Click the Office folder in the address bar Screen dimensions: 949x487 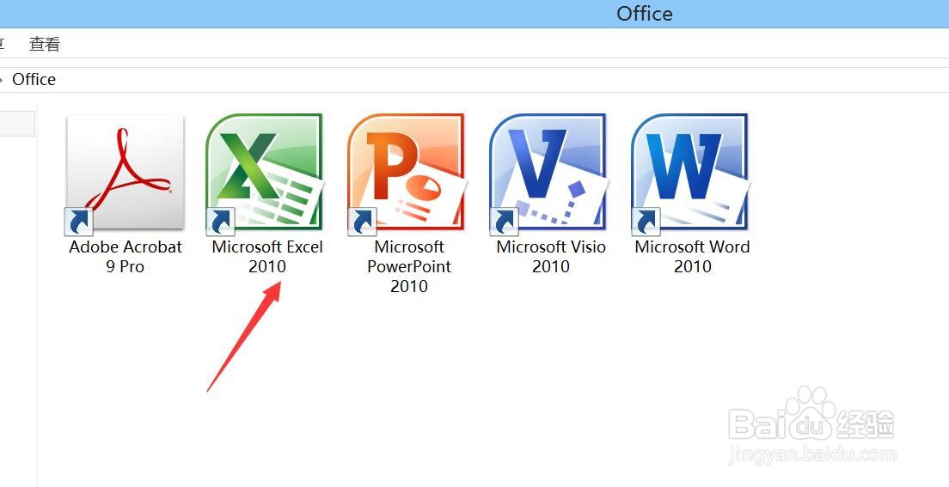click(34, 80)
